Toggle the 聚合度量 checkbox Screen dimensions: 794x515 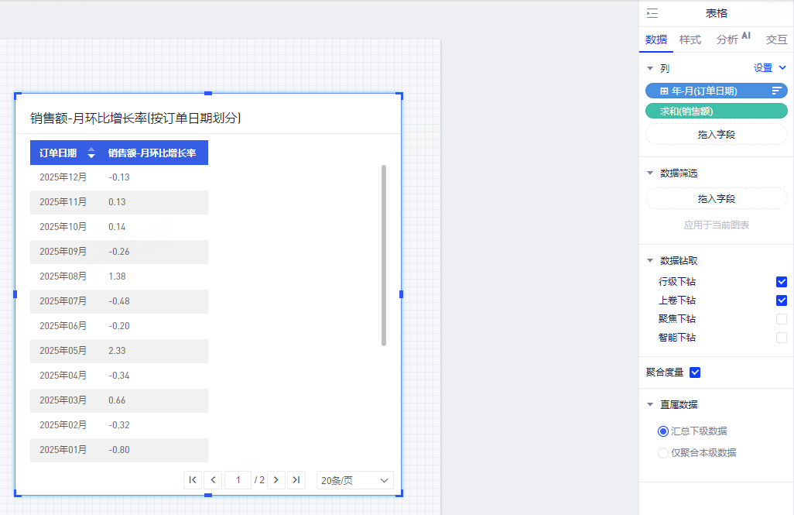[x=694, y=373]
